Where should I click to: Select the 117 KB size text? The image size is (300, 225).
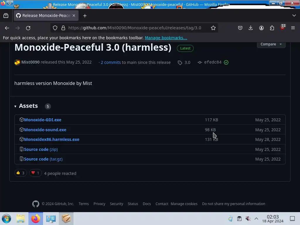tap(212, 120)
